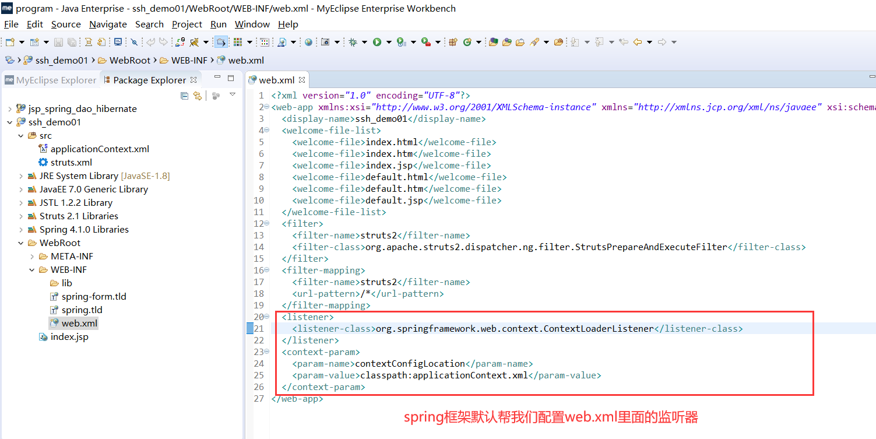
Task: Open the Navigate menu
Action: click(x=108, y=24)
